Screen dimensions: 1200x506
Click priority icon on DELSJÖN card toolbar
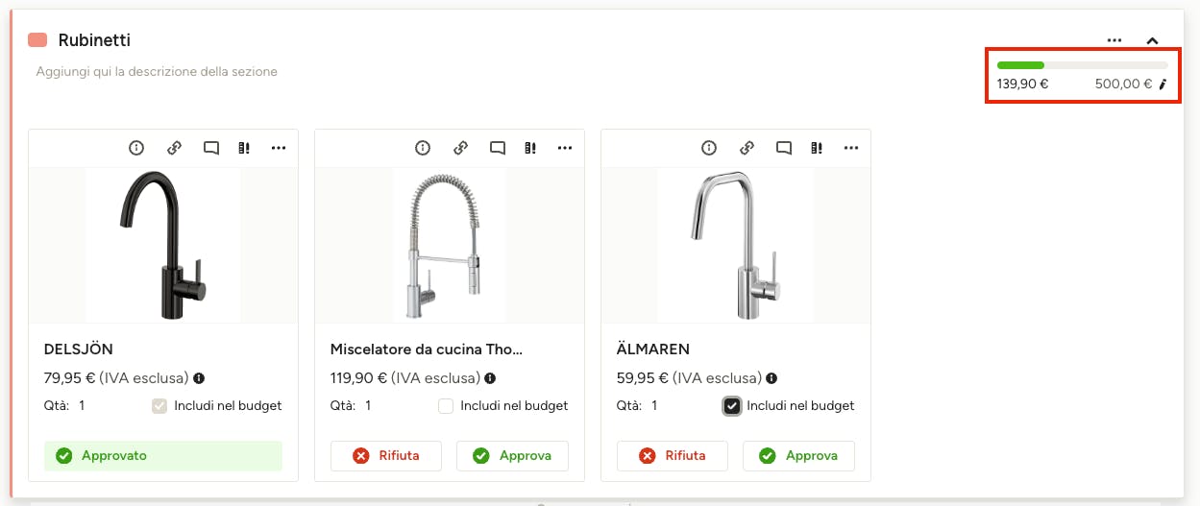244,148
